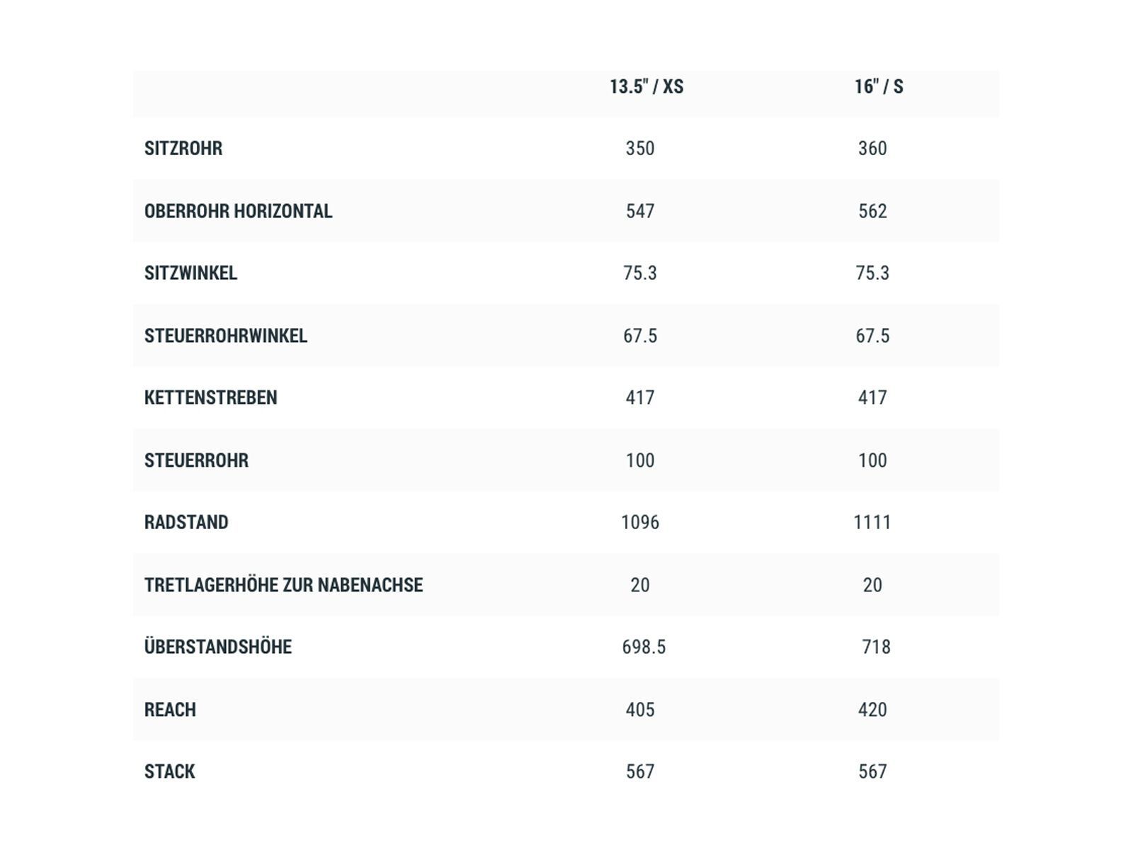The image size is (1133, 850).
Task: Select the STACK row label
Action: tap(169, 771)
